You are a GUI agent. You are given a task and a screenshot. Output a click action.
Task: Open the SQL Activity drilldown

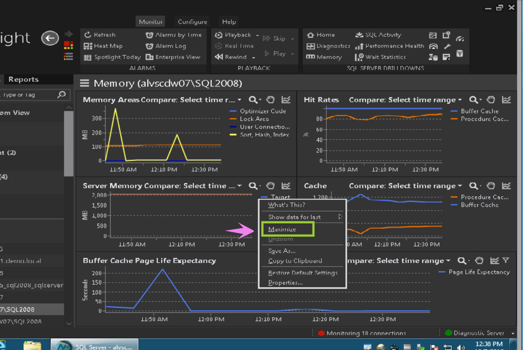378,35
